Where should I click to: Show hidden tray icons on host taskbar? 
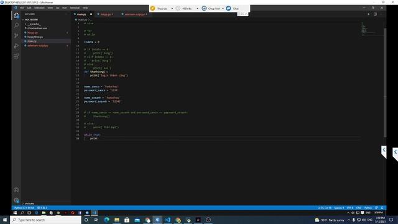pos(349,220)
